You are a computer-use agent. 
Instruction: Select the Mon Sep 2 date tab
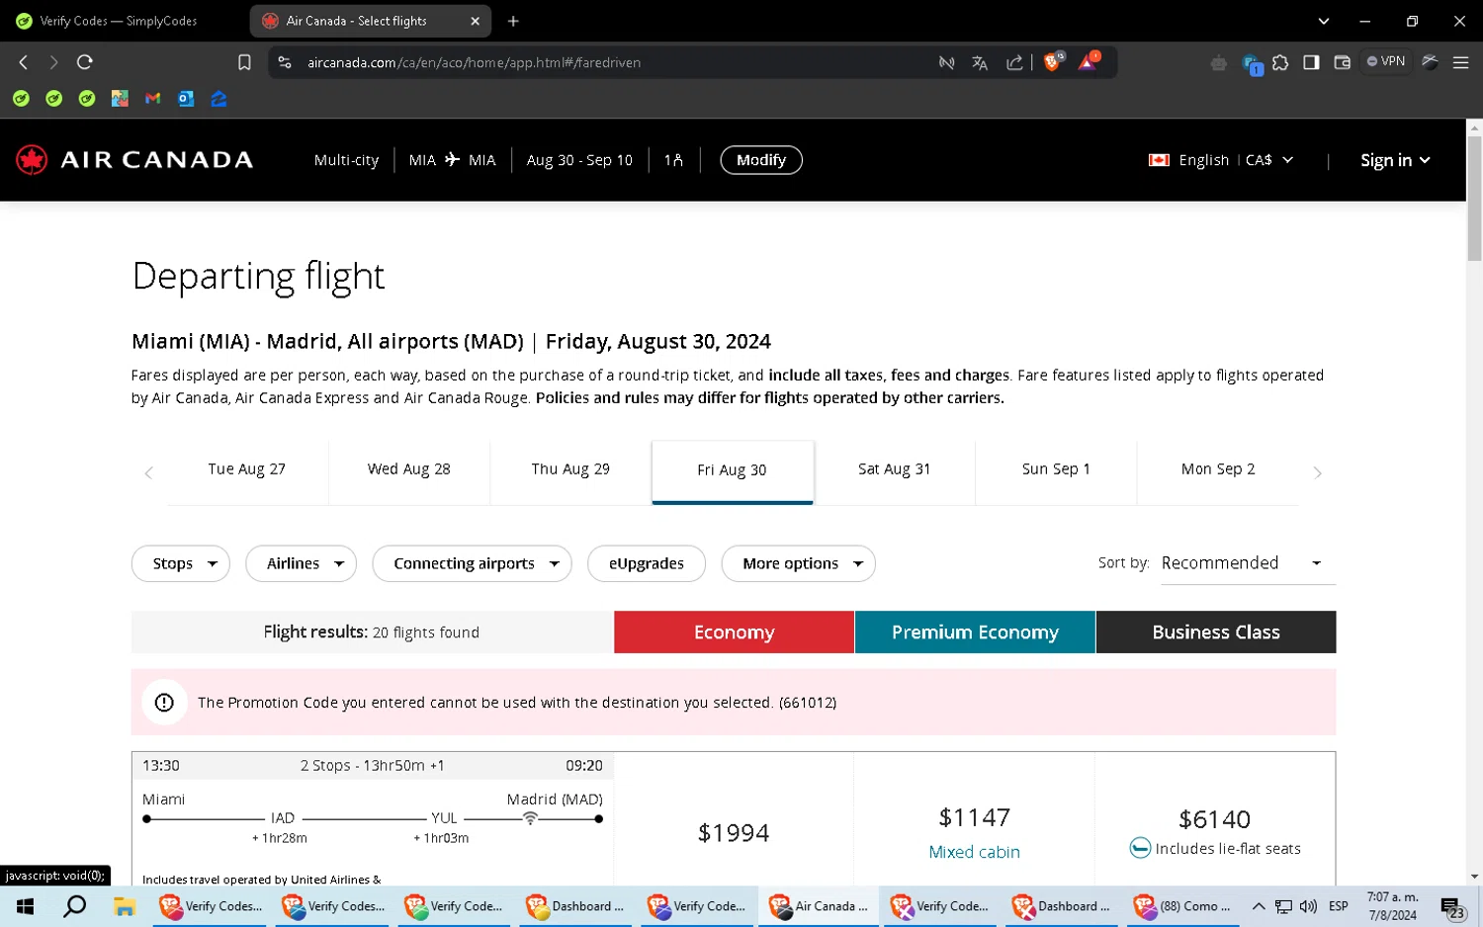(x=1218, y=470)
